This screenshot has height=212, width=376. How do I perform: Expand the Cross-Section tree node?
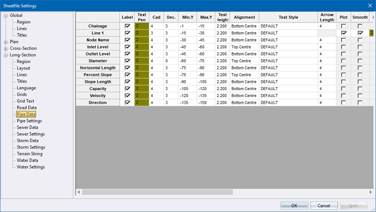(6, 49)
